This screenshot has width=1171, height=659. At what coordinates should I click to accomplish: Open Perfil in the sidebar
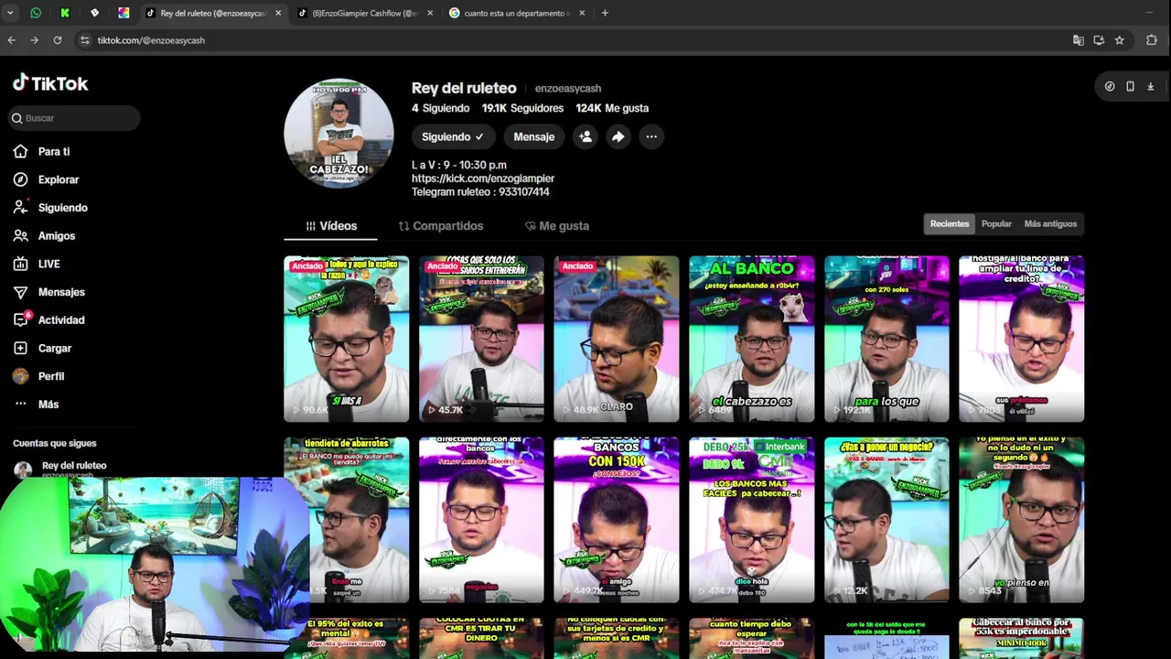point(50,376)
